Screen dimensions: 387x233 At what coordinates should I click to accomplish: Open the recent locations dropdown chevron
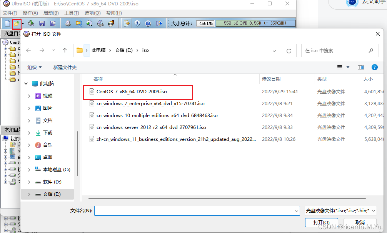pyautogui.click(x=53, y=51)
